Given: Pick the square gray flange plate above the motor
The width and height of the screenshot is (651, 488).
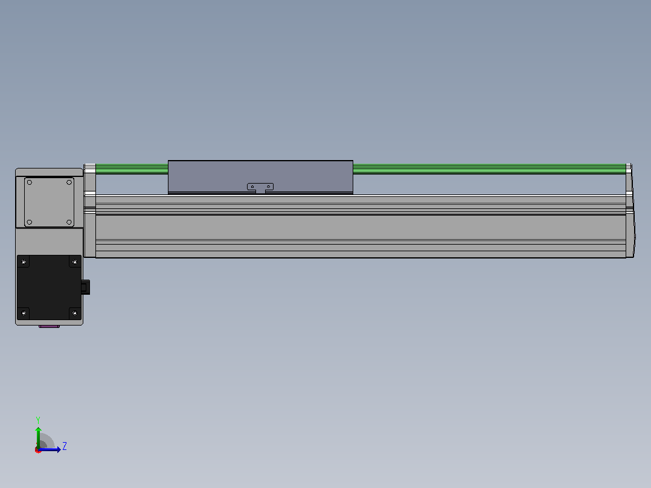Looking at the screenshot, I should pos(49,202).
